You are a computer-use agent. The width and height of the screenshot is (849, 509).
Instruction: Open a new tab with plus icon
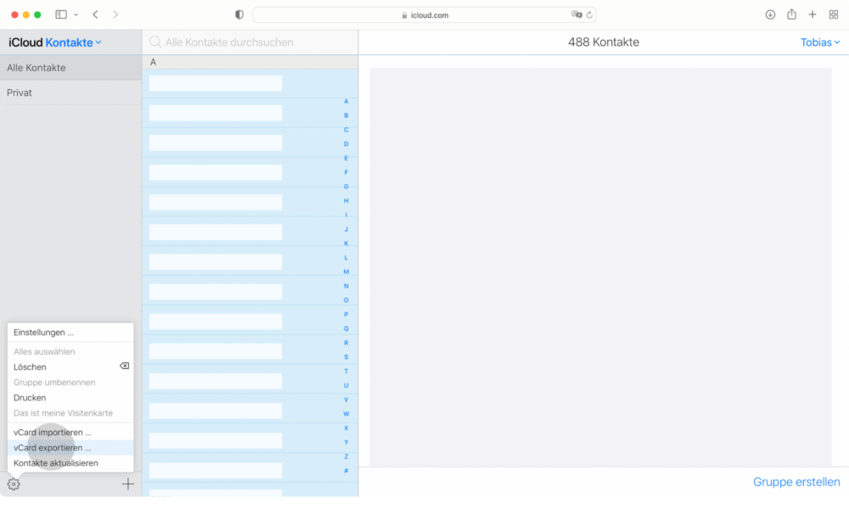click(812, 14)
